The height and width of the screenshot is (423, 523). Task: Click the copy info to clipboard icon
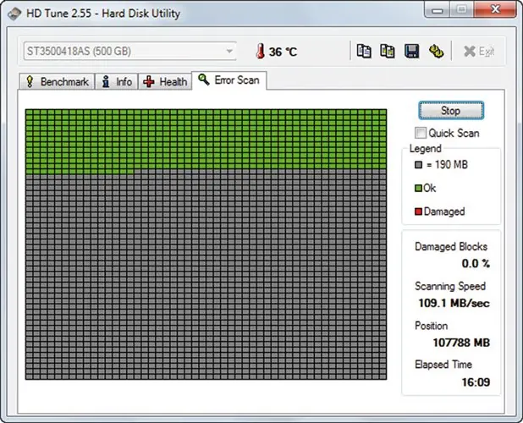364,52
